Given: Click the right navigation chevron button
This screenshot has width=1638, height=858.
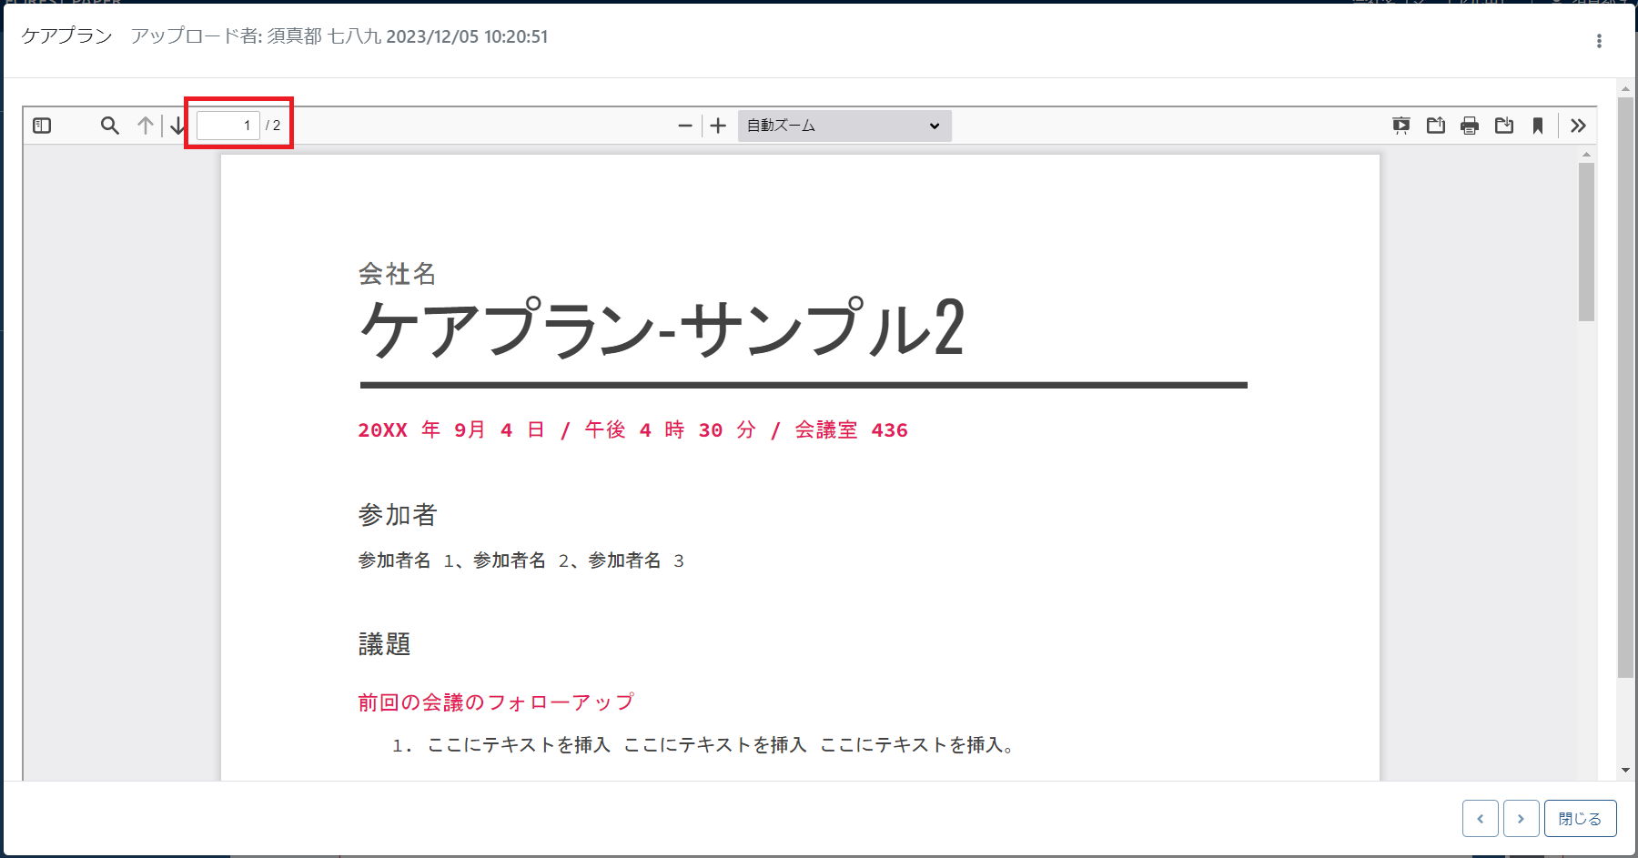Looking at the screenshot, I should click(x=1521, y=818).
